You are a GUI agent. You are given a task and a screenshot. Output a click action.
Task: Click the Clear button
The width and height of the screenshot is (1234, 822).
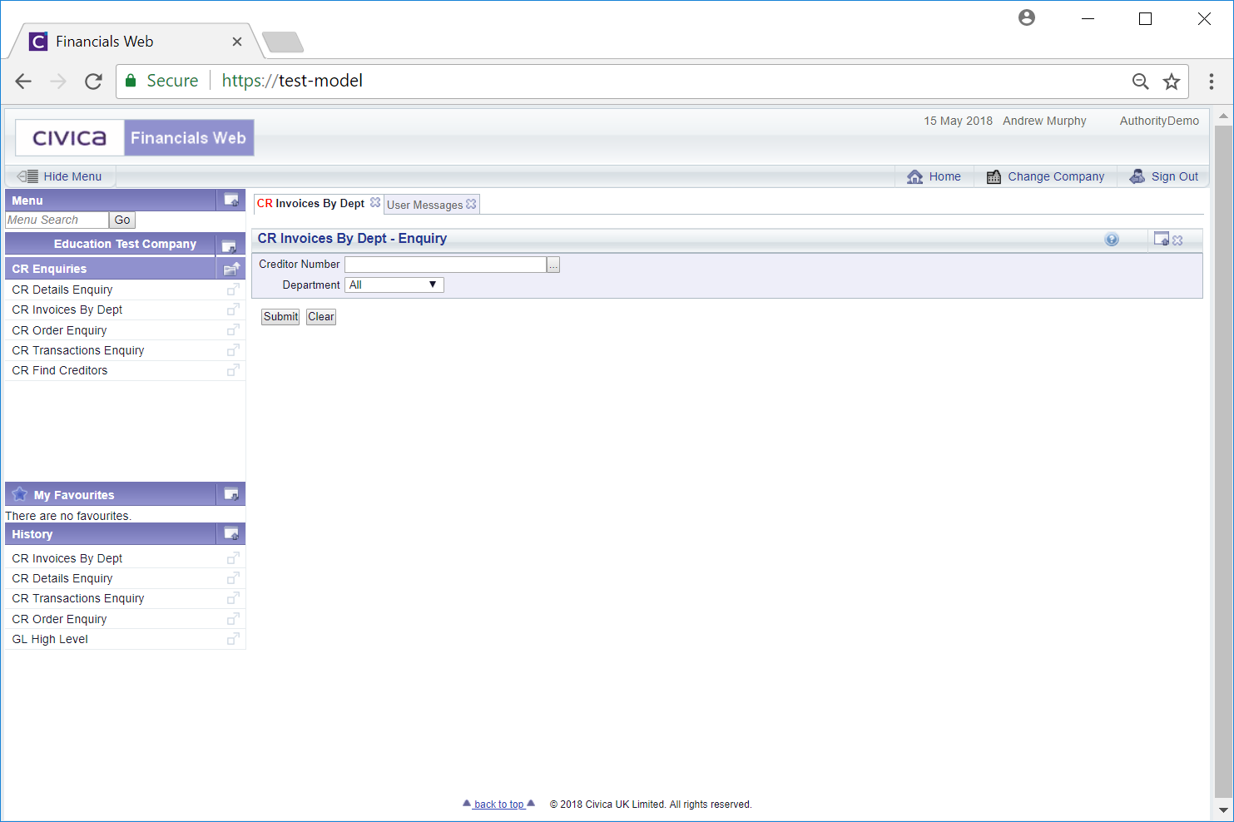click(321, 316)
